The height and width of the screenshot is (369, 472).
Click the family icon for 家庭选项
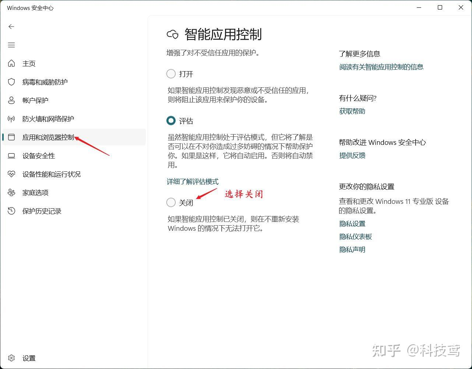[11, 192]
